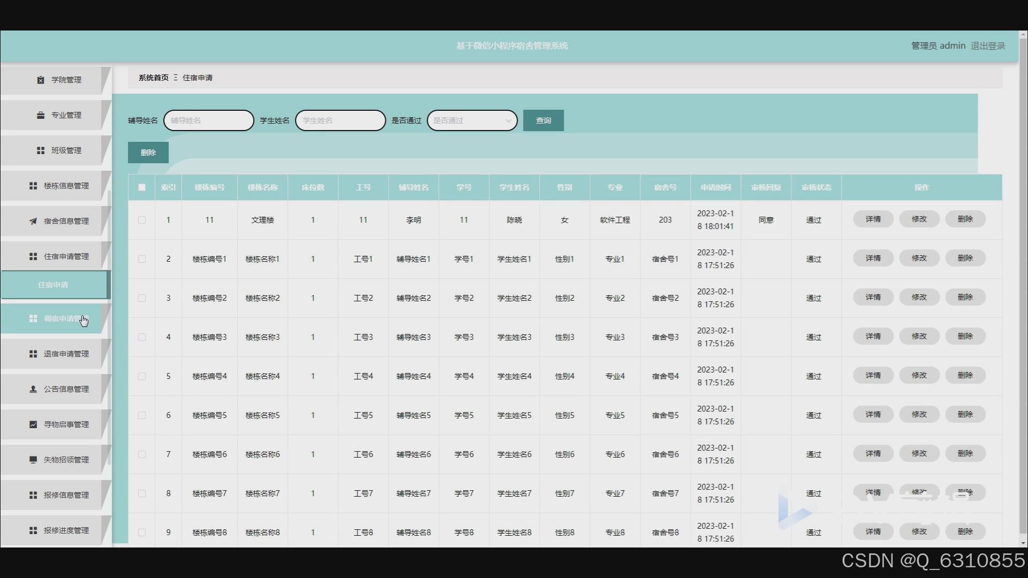
Task: Check the checkbox for row 1
Action: click(142, 220)
